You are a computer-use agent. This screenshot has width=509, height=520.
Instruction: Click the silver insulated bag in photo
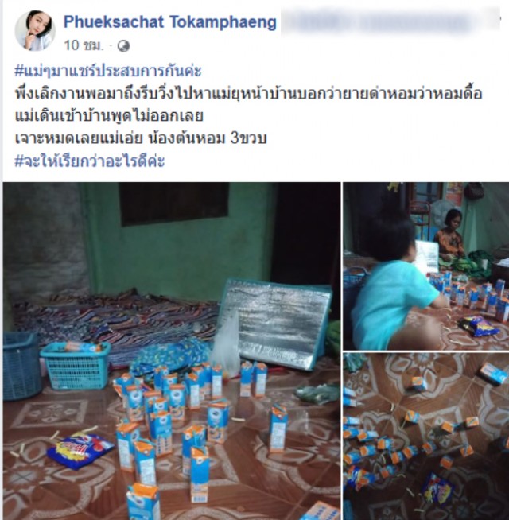click(276, 324)
